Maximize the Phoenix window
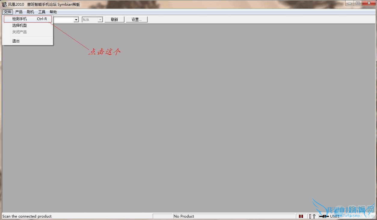This screenshot has height=220, width=377. [358, 3]
